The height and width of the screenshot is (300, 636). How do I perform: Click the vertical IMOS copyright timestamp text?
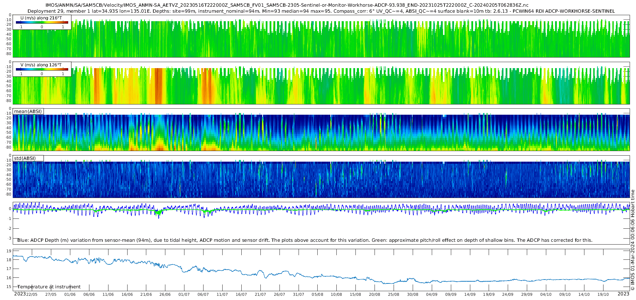tap(633, 240)
